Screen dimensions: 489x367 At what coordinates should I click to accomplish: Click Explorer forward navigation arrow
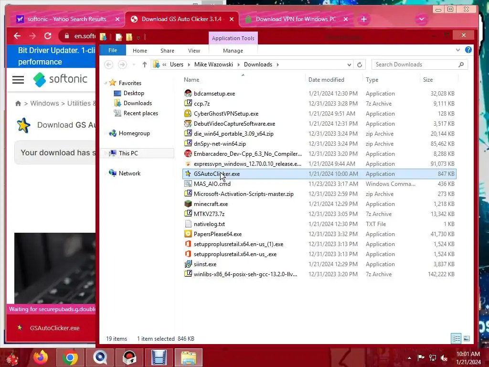122,65
